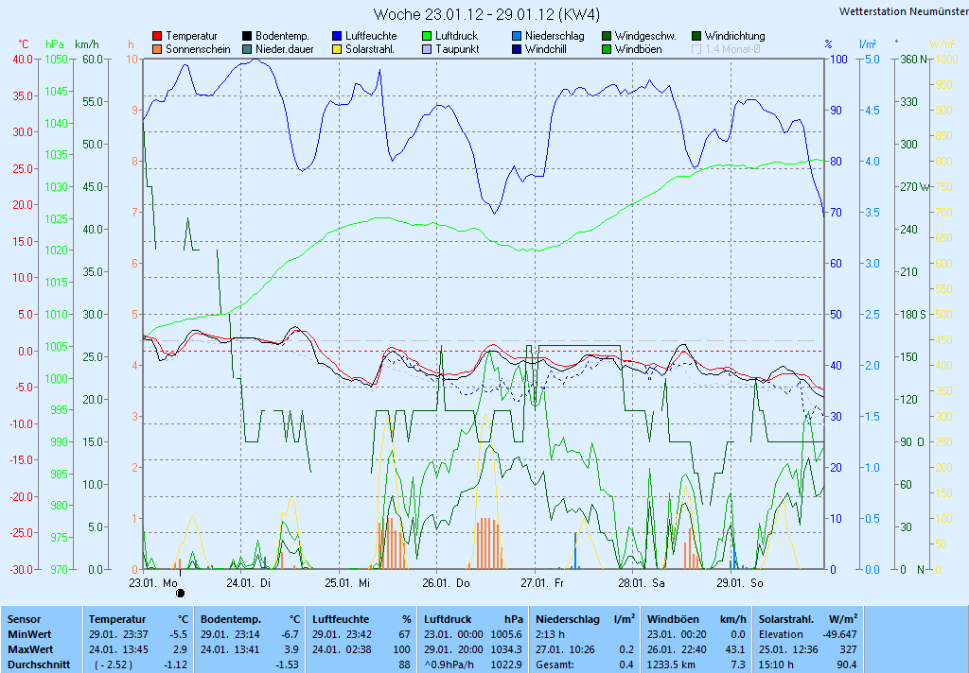The width and height of the screenshot is (969, 673).
Task: Click the green Luftdruck legend swatch
Action: click(427, 37)
